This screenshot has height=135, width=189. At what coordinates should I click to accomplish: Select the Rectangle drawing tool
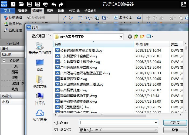tap(80, 18)
